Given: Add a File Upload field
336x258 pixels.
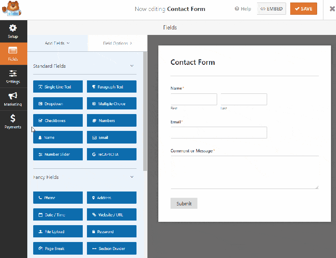Looking at the screenshot, I should click(58, 231).
